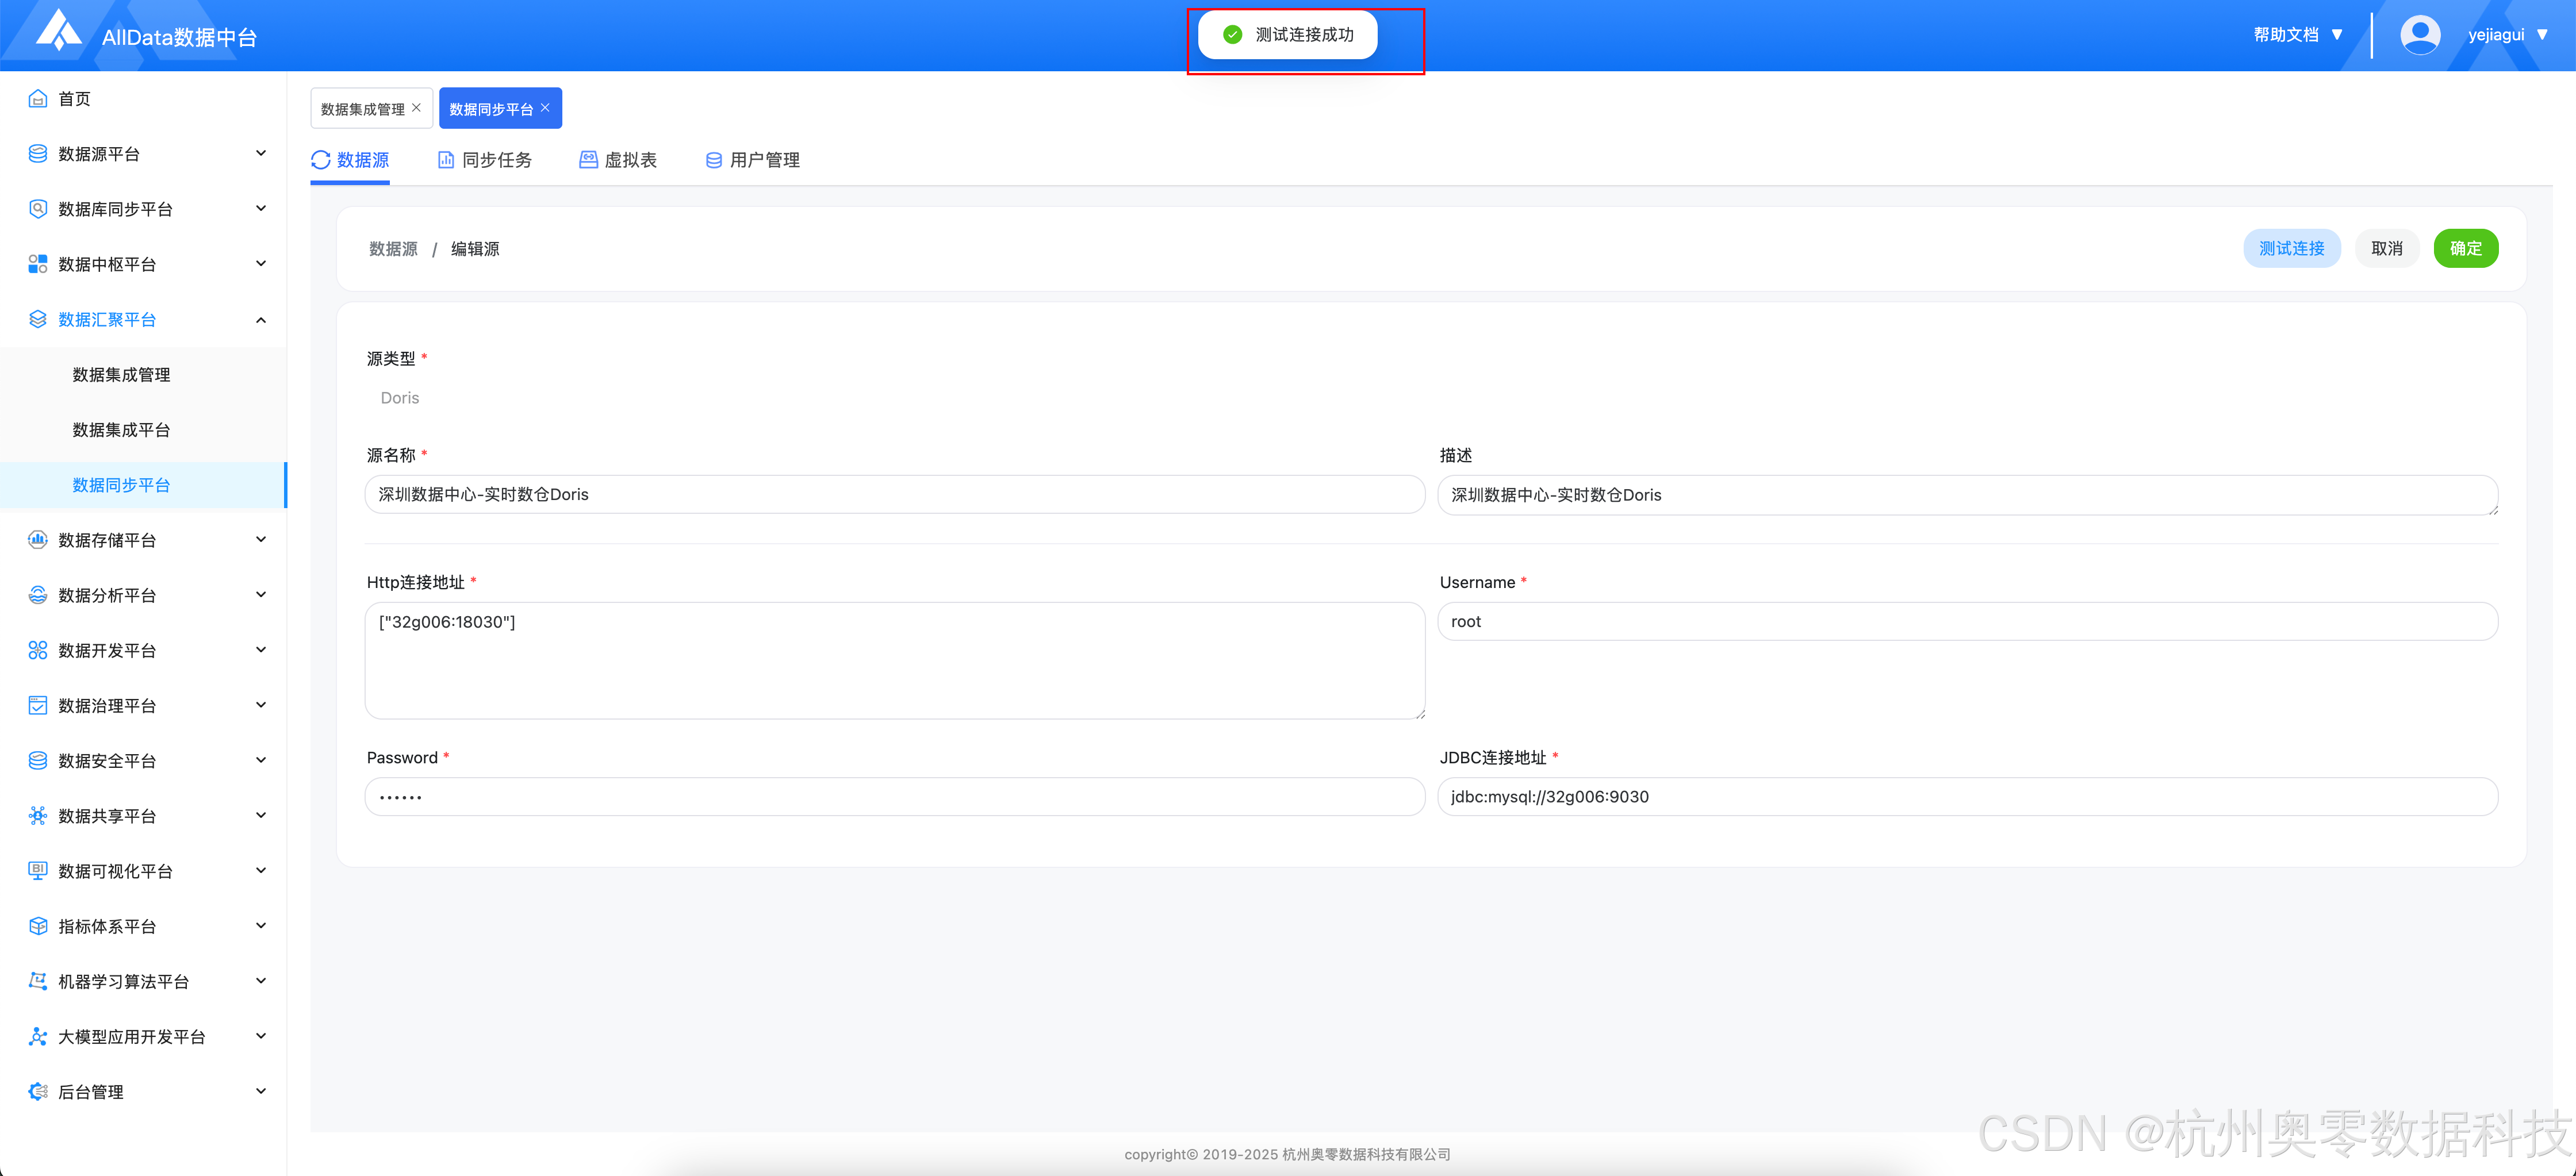Expand the 数据存储平台 menu chevron
Viewport: 2576px width, 1176px height.
click(x=261, y=540)
